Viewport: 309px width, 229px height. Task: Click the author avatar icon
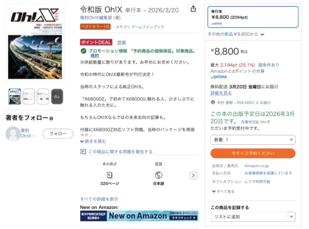(13, 134)
